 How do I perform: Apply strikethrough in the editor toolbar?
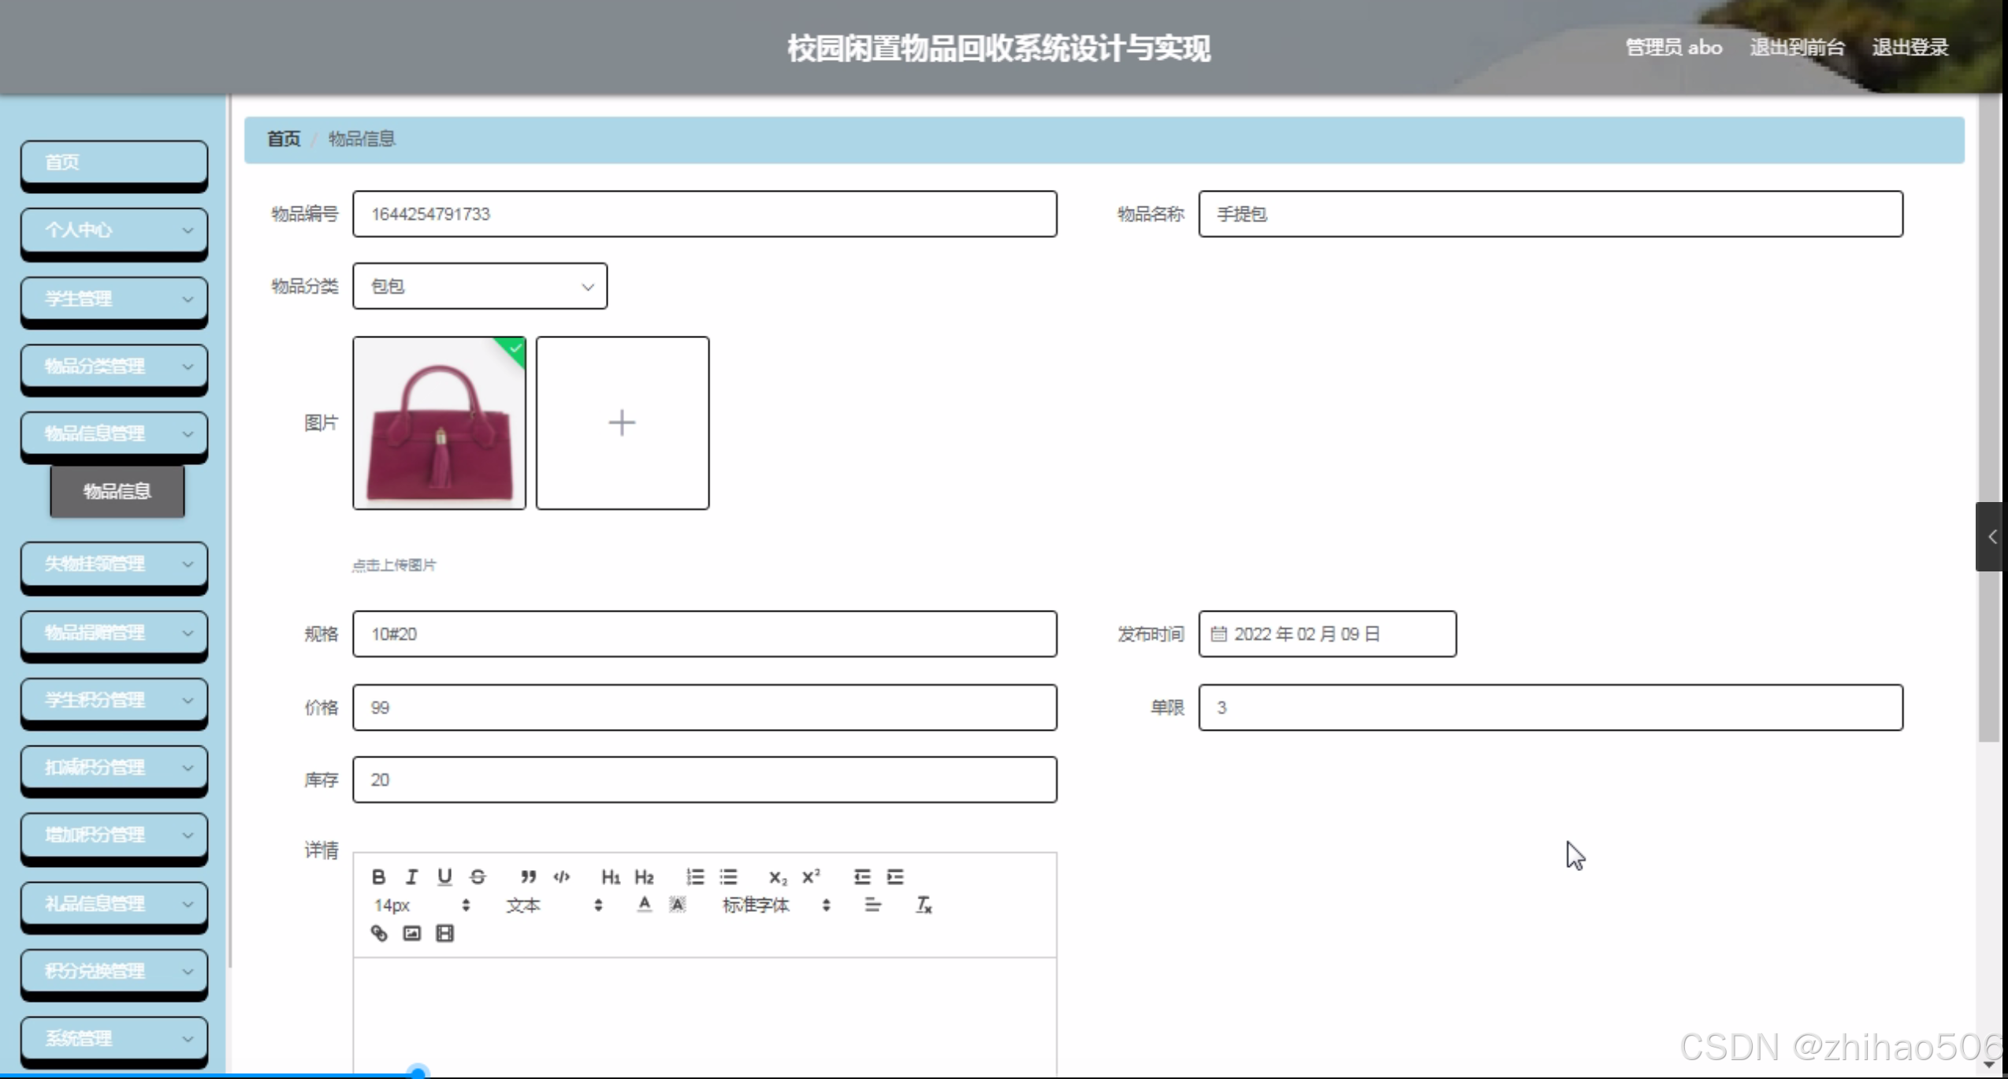[478, 876]
